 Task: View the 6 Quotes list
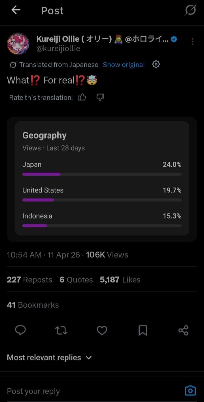(x=76, y=280)
